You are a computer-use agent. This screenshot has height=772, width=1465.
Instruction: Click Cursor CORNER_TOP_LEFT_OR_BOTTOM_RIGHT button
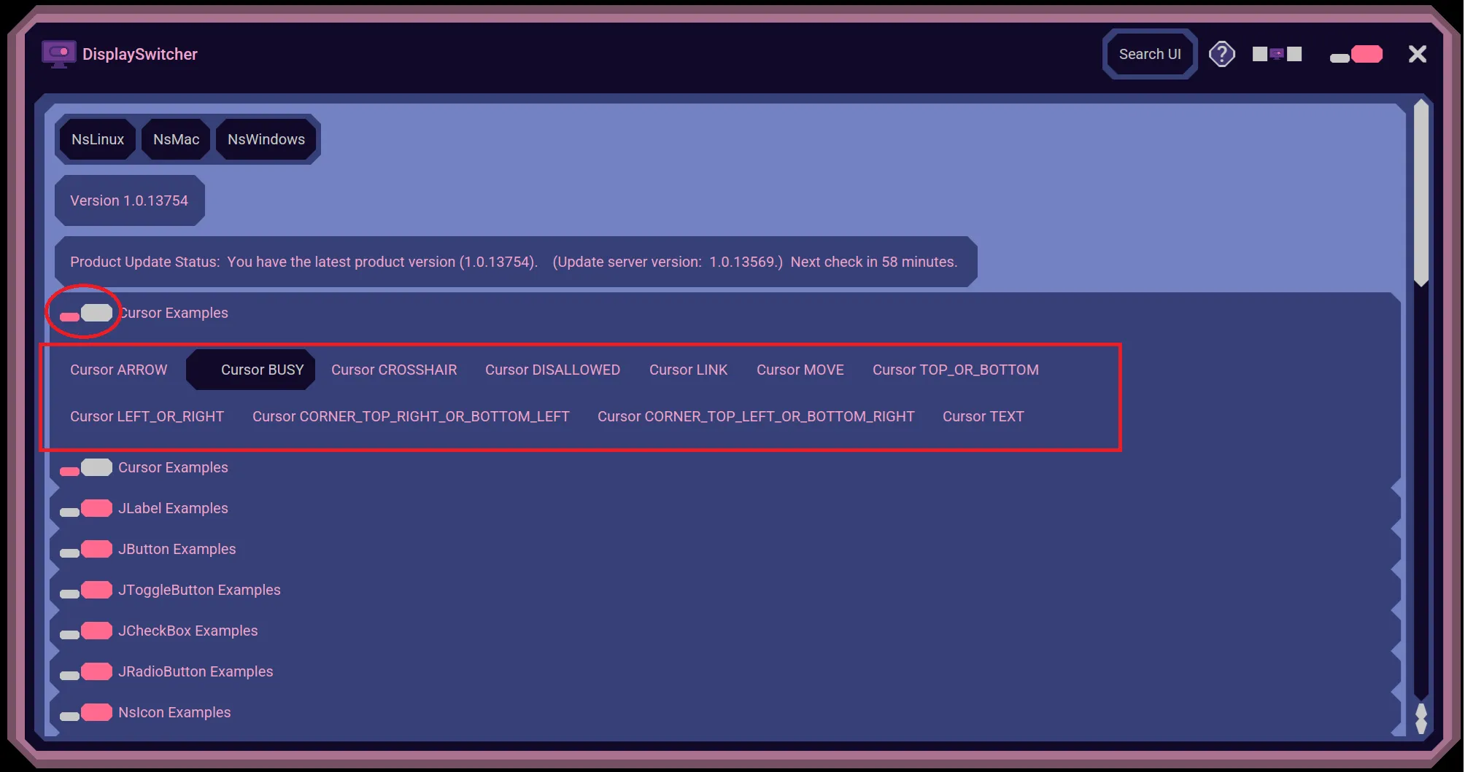pos(756,416)
